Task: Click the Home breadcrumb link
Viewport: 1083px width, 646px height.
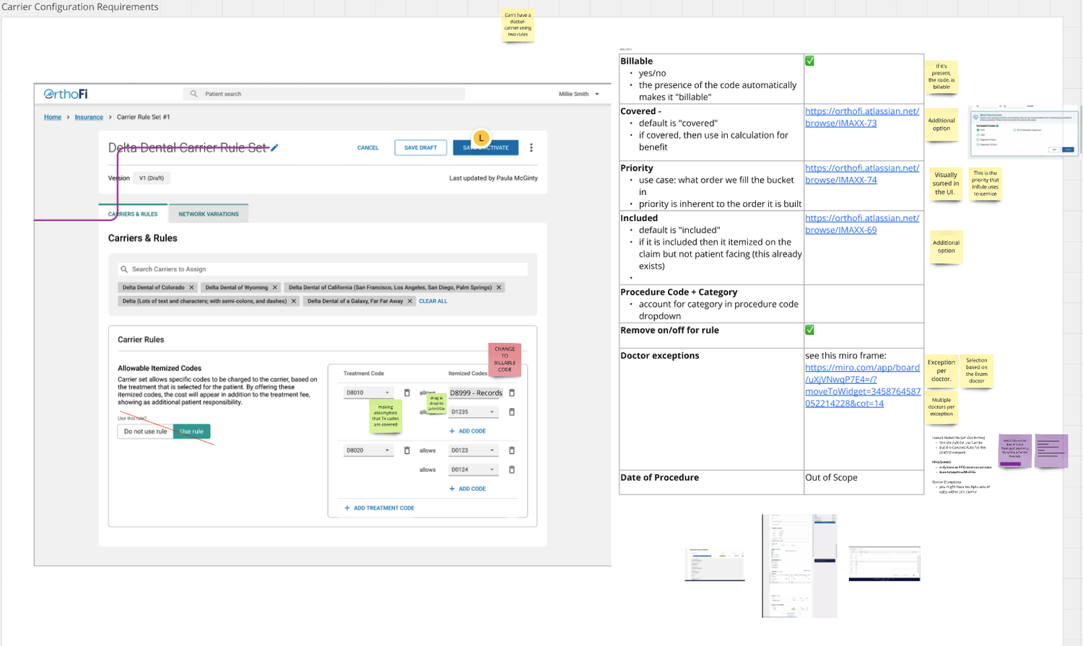Action: tap(53, 117)
